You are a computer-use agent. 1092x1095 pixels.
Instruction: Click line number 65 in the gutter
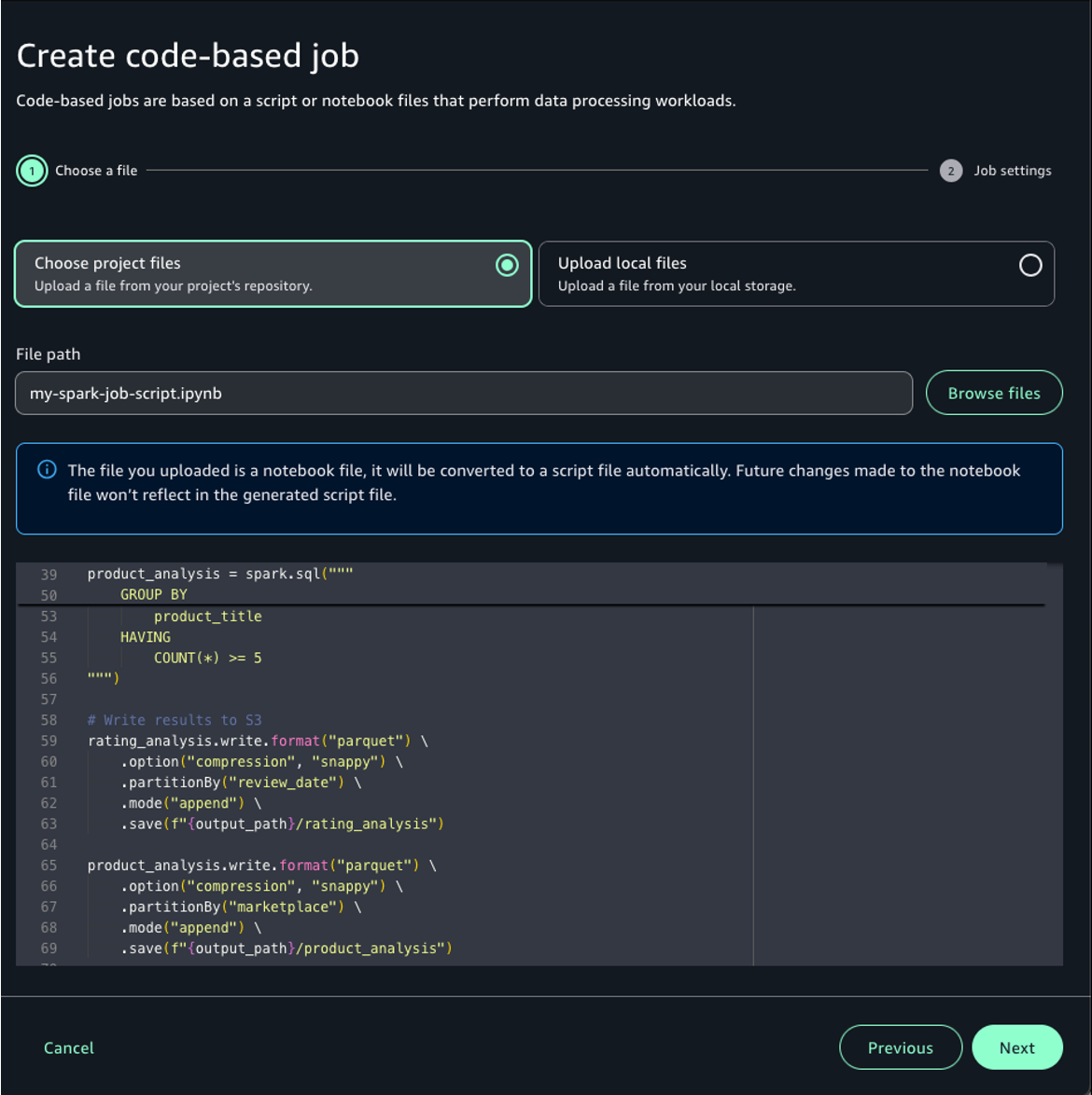pos(49,866)
